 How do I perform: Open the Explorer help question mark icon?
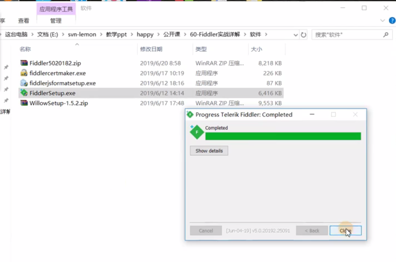pyautogui.click(x=392, y=21)
